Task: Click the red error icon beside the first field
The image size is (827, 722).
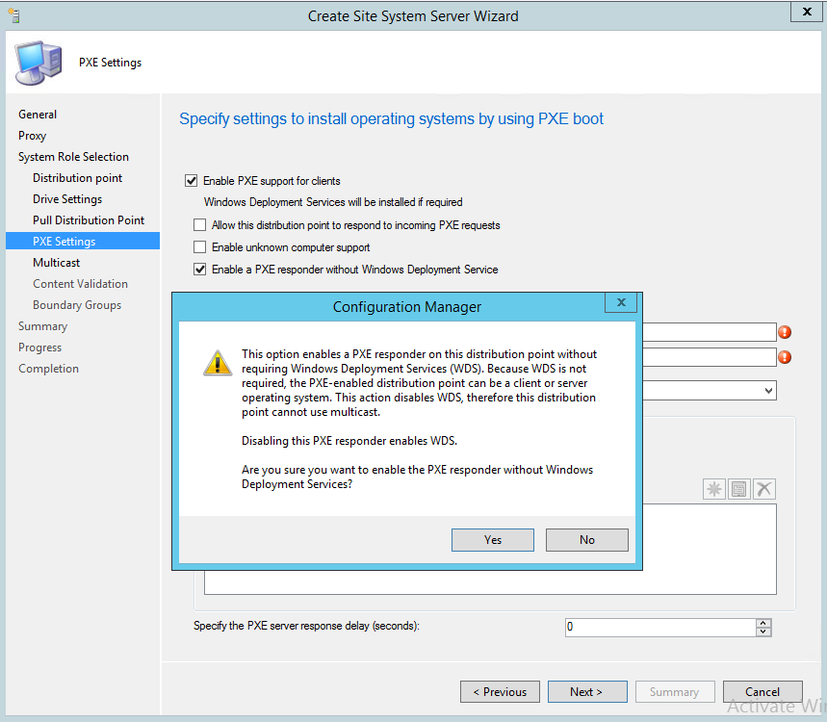Action: point(786,331)
